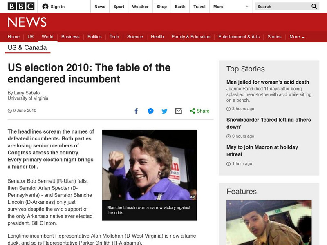327x245 pixels.
Task: Open 'Snowboarder feared letting others down' story
Action: click(x=269, y=123)
